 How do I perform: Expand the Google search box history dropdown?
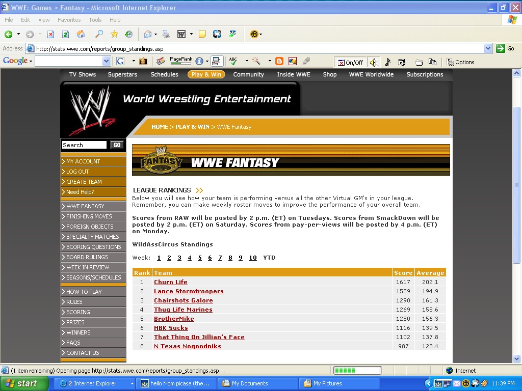(x=106, y=61)
